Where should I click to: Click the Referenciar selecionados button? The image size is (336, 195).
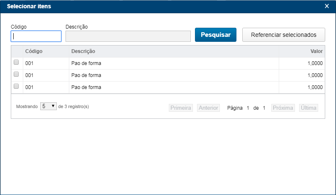[283, 35]
